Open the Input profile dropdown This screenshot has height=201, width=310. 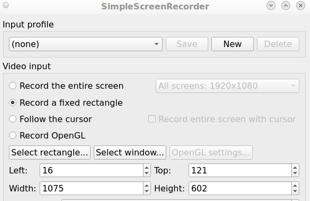pyautogui.click(x=85, y=44)
